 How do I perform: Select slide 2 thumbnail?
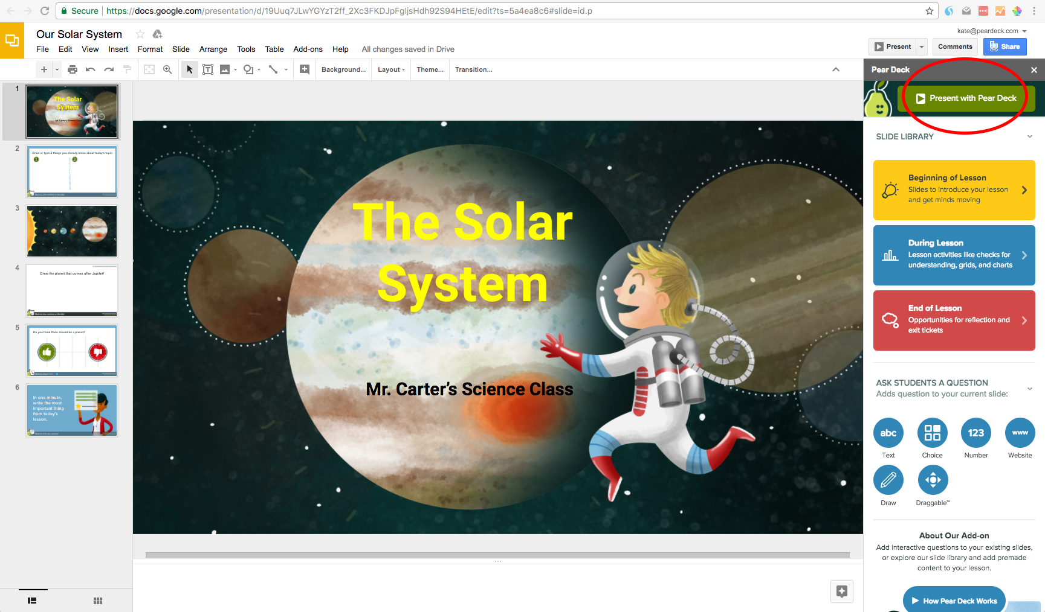pyautogui.click(x=72, y=171)
